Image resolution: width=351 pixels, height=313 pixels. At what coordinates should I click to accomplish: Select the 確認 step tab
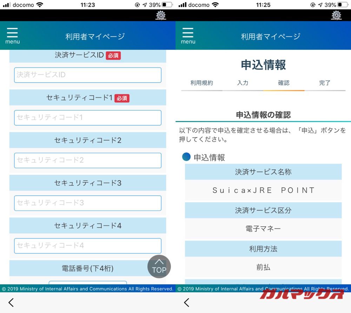click(x=284, y=83)
